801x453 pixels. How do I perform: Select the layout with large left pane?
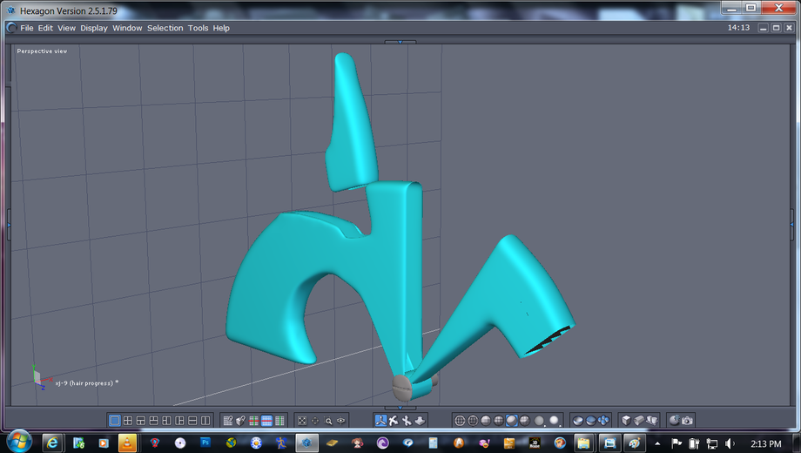180,420
